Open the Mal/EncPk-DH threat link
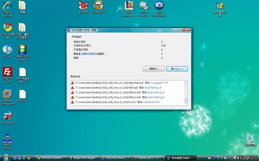The width and height of the screenshot is (259, 161). (x=151, y=102)
